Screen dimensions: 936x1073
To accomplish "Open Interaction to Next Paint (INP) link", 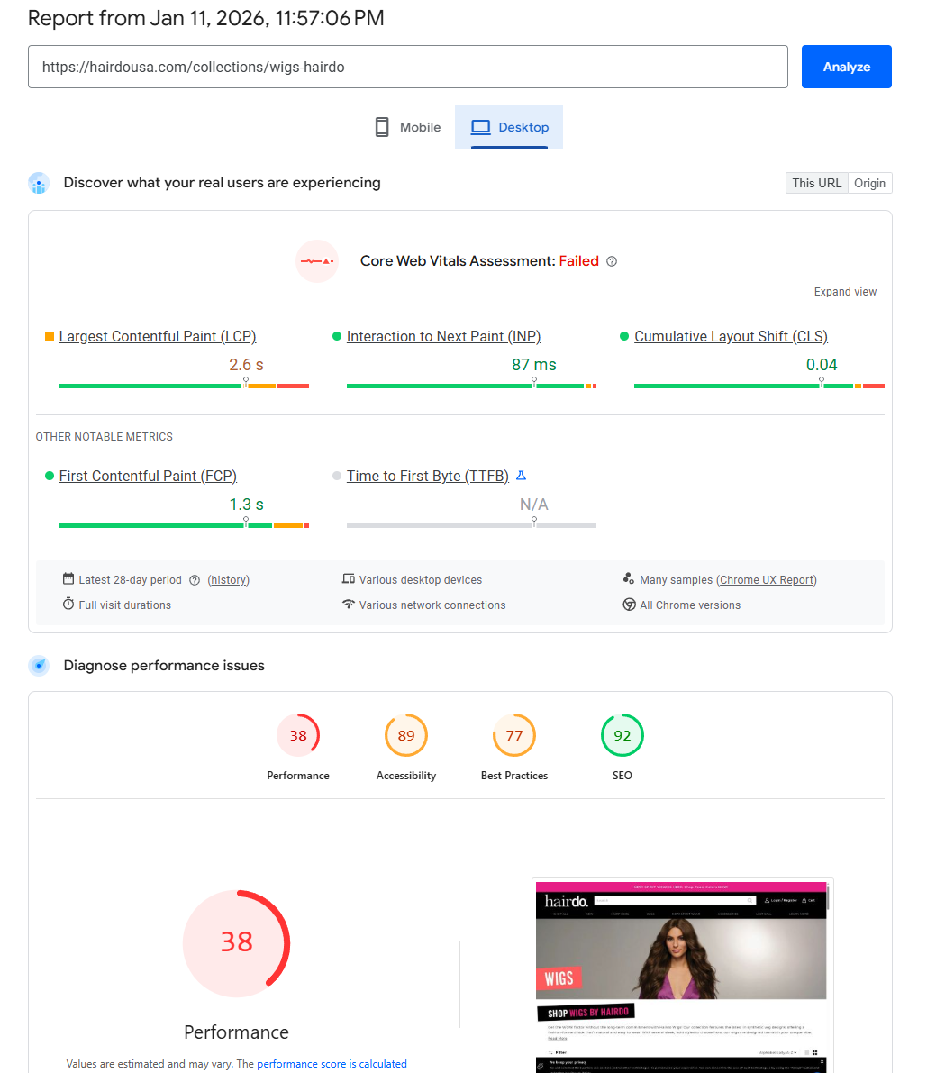I will [443, 337].
